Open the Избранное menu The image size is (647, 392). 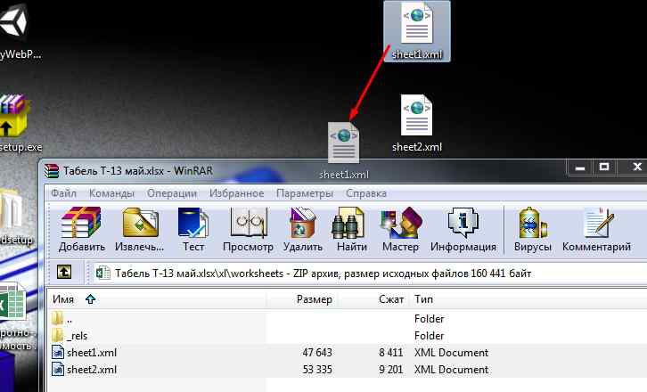pos(236,193)
